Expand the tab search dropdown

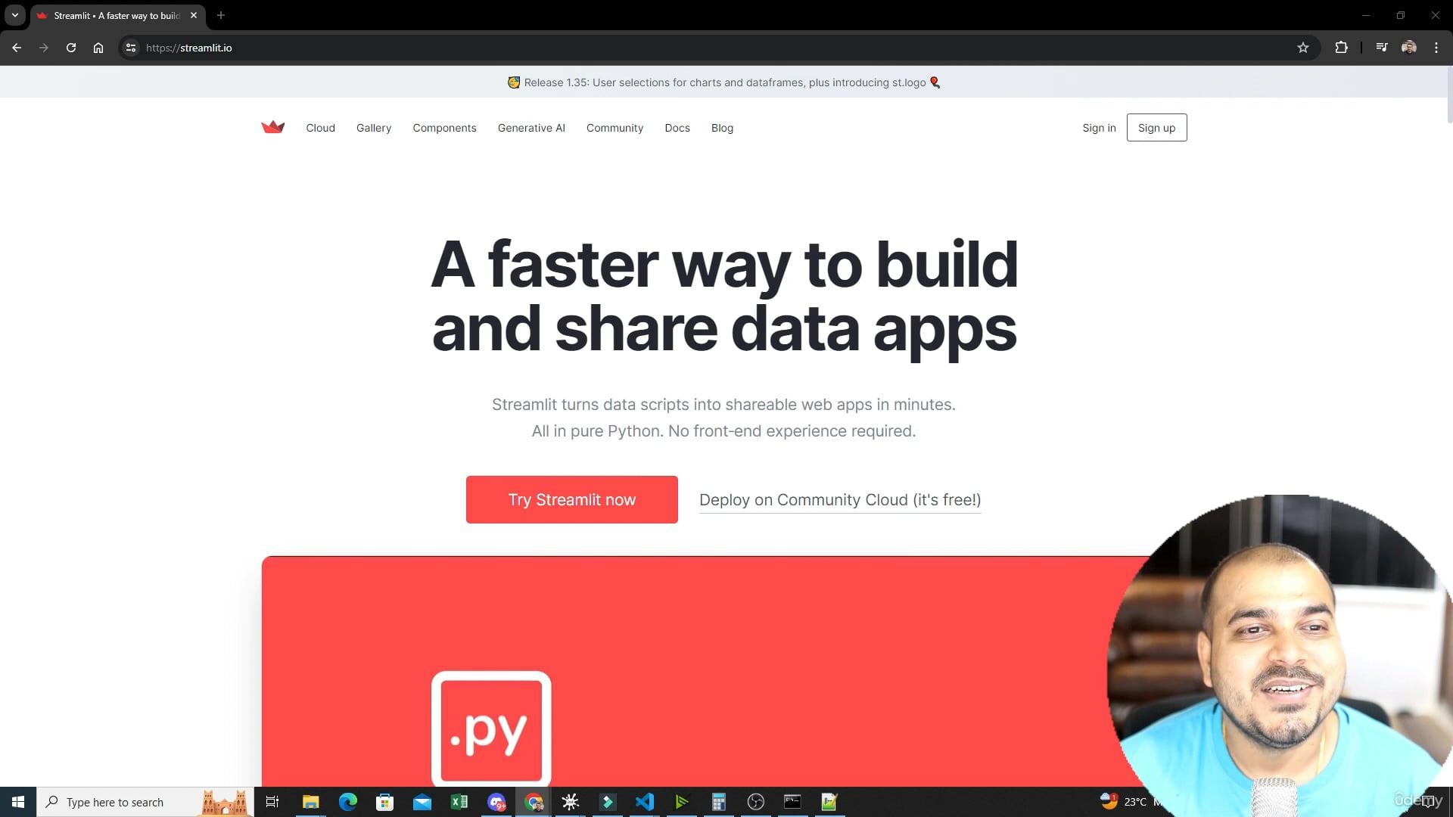[x=15, y=15]
